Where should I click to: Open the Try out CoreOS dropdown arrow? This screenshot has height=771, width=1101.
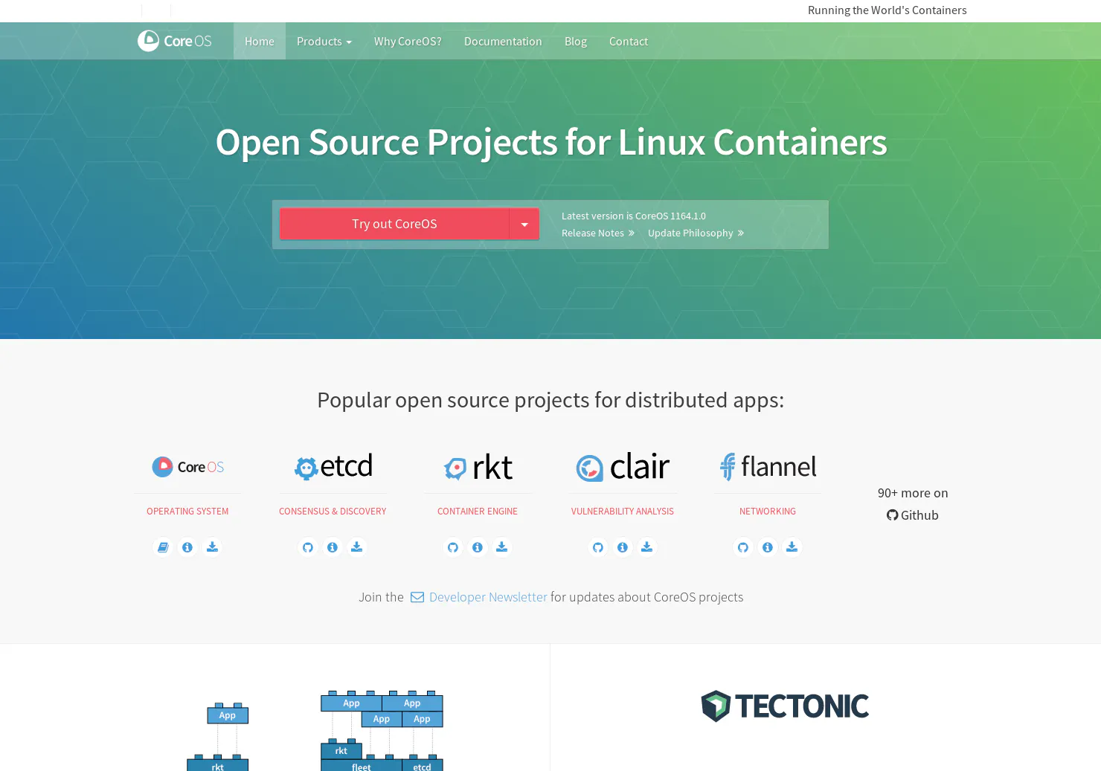[x=524, y=224]
